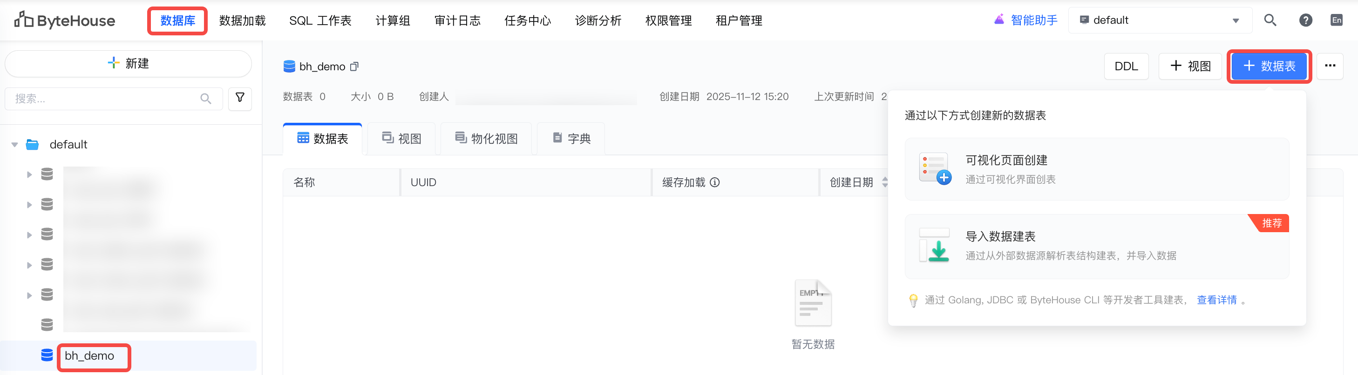Collapse the default folder tree node
Screen dimensions: 1358x375
tap(15, 144)
